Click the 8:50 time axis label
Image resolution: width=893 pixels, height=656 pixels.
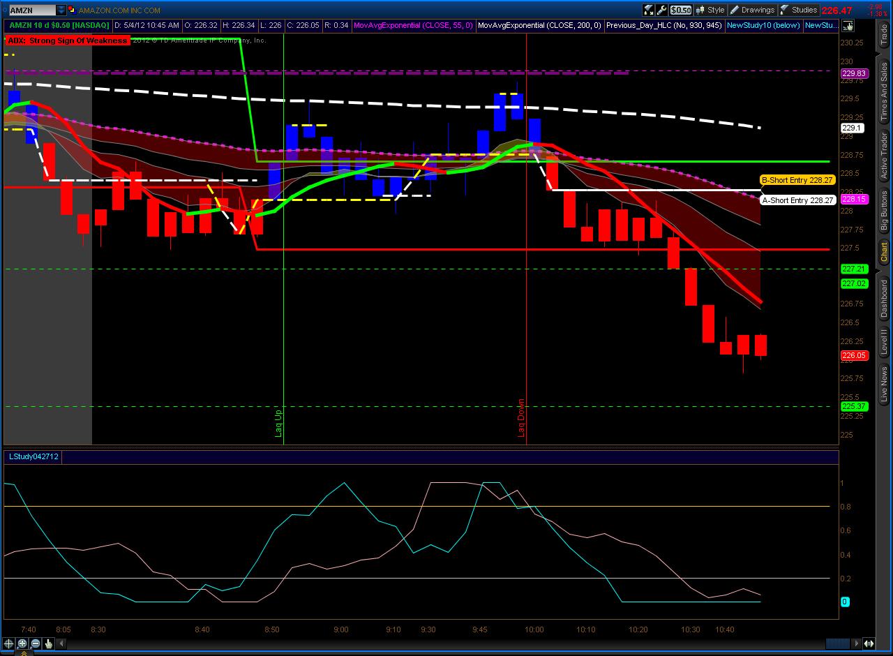[271, 629]
